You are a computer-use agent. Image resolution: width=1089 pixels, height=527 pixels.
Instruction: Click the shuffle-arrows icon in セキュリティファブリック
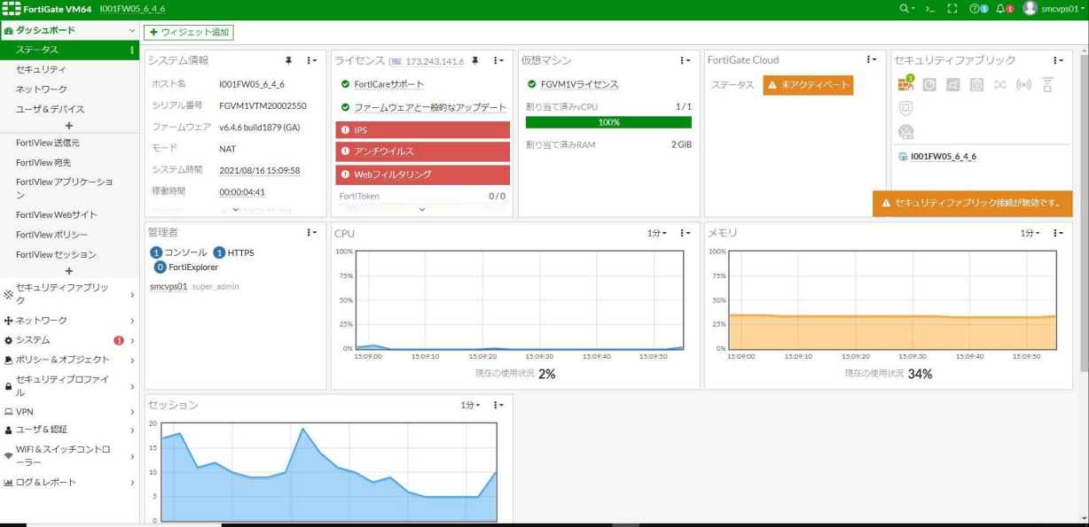coord(1000,85)
